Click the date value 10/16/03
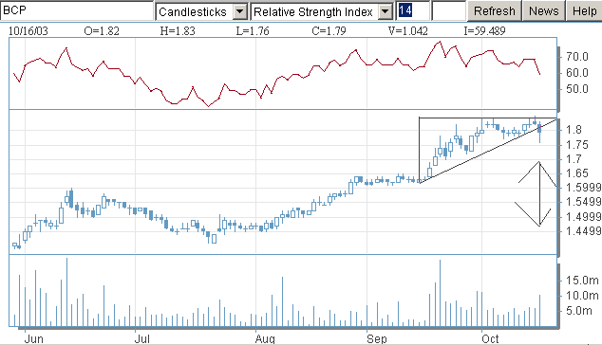Viewport: 602px width, 345px height. (x=28, y=31)
